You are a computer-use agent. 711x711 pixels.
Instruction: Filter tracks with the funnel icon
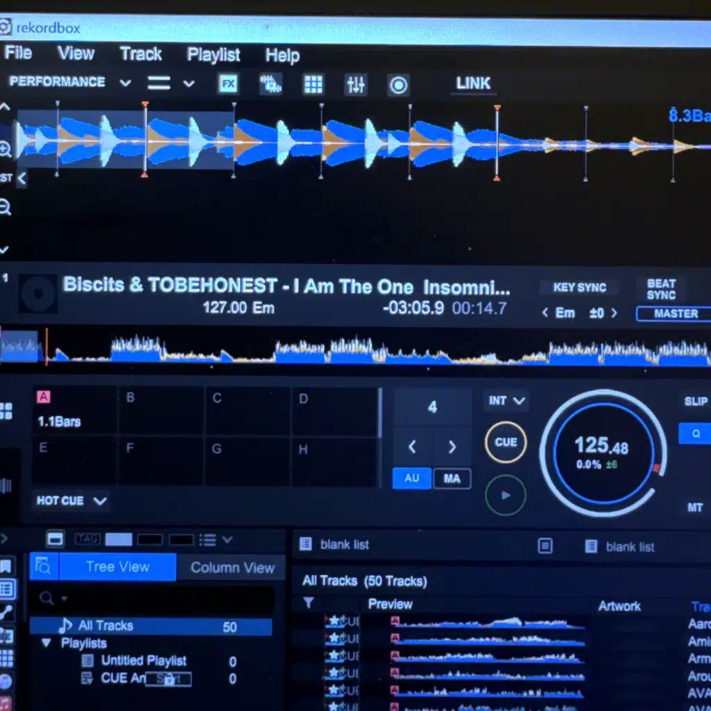309,603
